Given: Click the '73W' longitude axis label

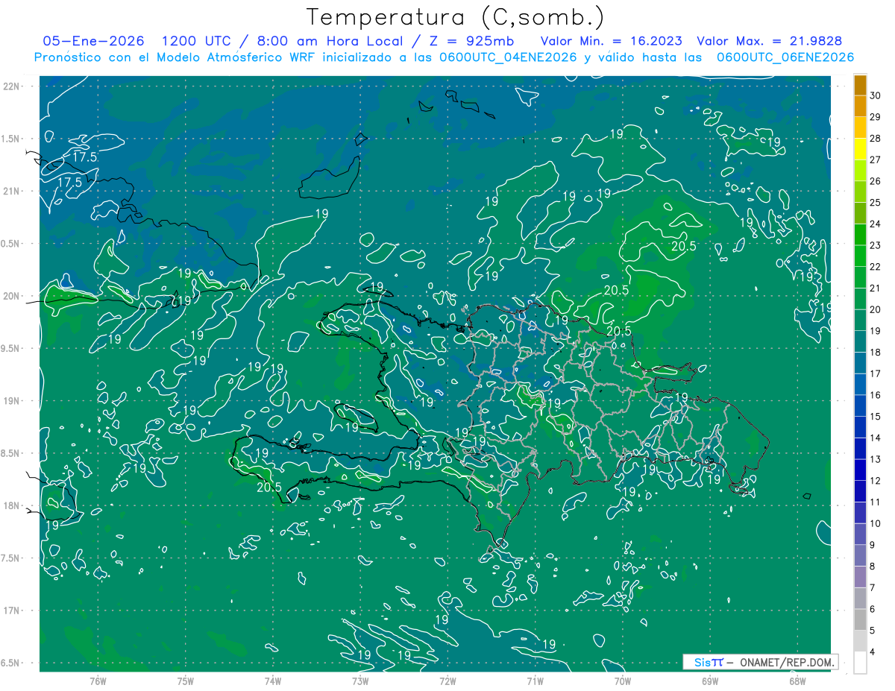Looking at the screenshot, I should (x=360, y=681).
